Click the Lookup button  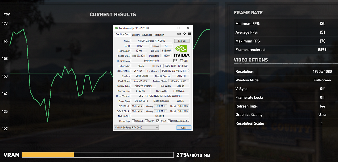click(182, 41)
